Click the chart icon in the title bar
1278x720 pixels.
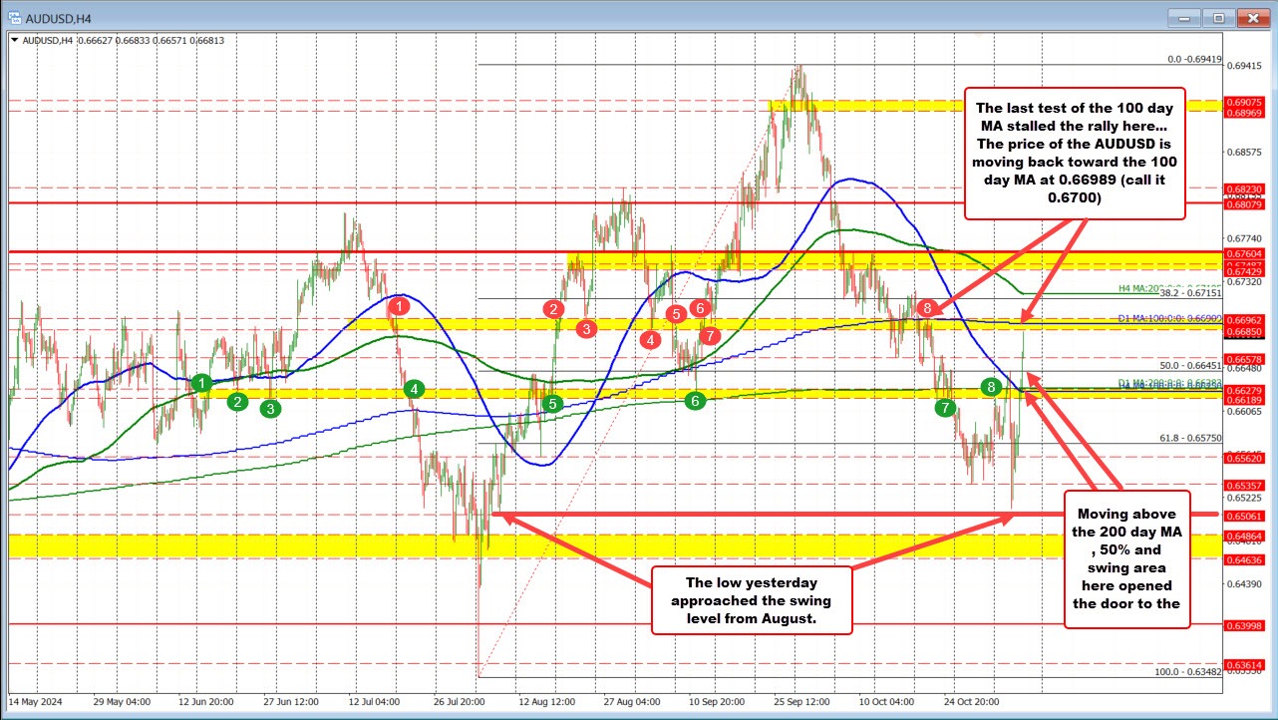pos(14,17)
